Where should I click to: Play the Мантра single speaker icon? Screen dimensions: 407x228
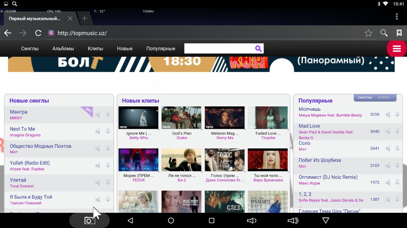(98, 115)
